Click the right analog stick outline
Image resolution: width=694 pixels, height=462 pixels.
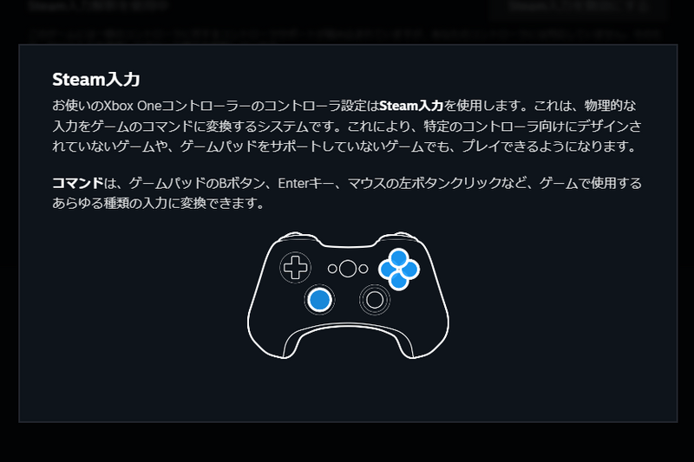pos(375,300)
